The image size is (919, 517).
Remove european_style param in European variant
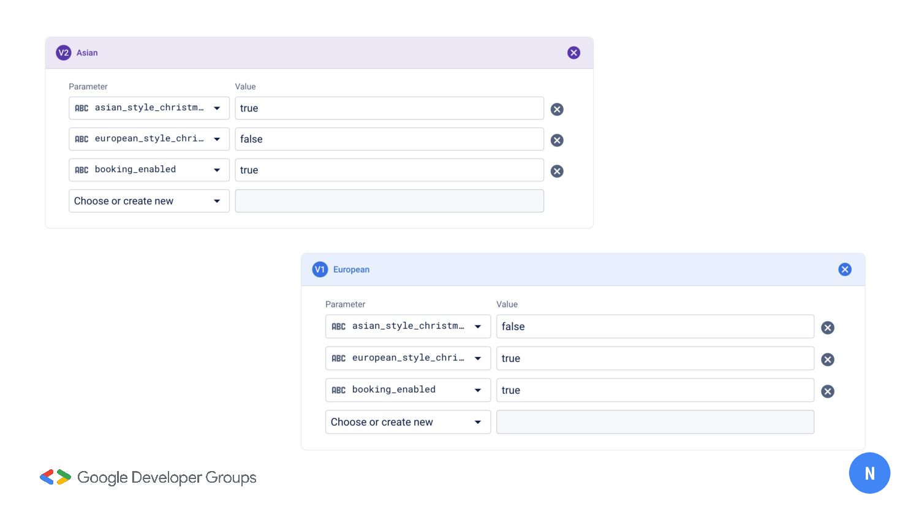click(x=827, y=360)
